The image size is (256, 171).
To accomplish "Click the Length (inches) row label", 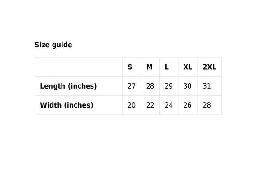I will 68,86.
